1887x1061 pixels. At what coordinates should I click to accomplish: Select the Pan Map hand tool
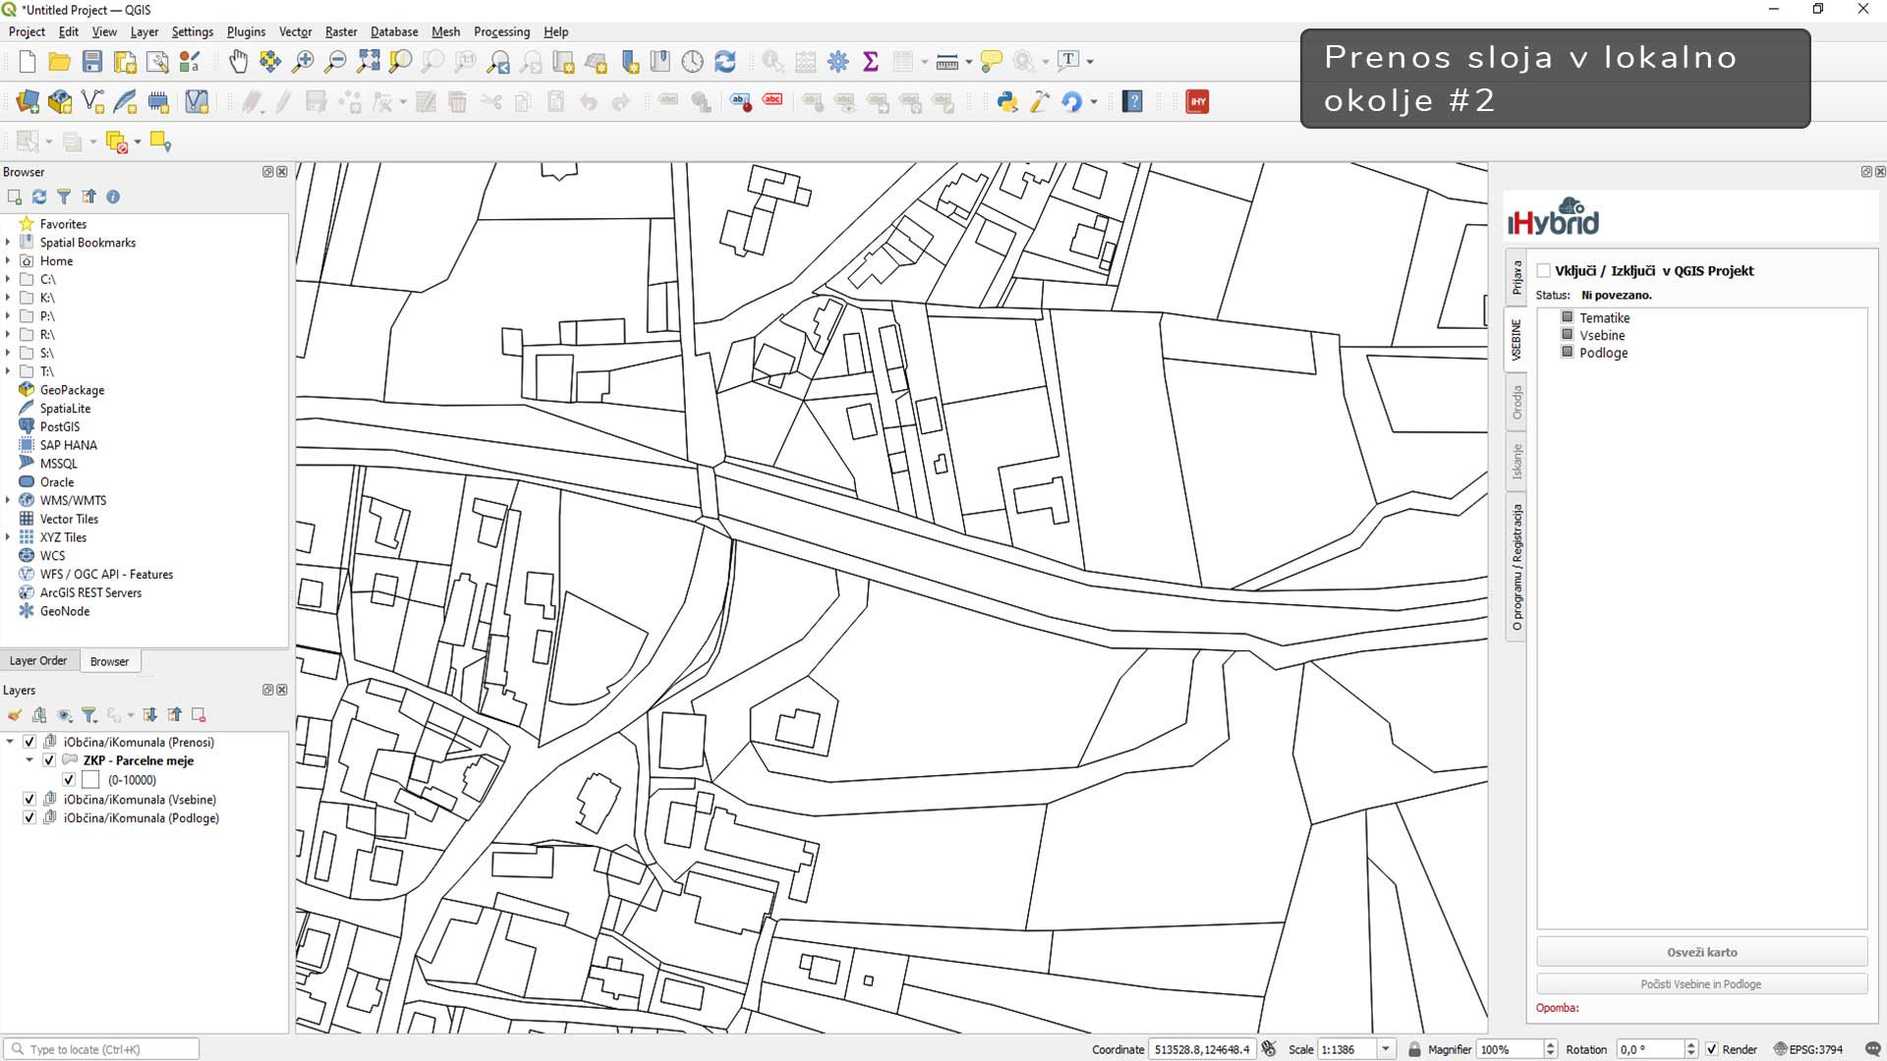pos(238,62)
